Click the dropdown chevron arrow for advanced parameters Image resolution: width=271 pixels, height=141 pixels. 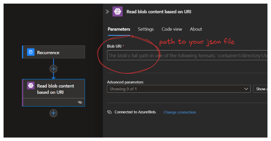point(246,89)
